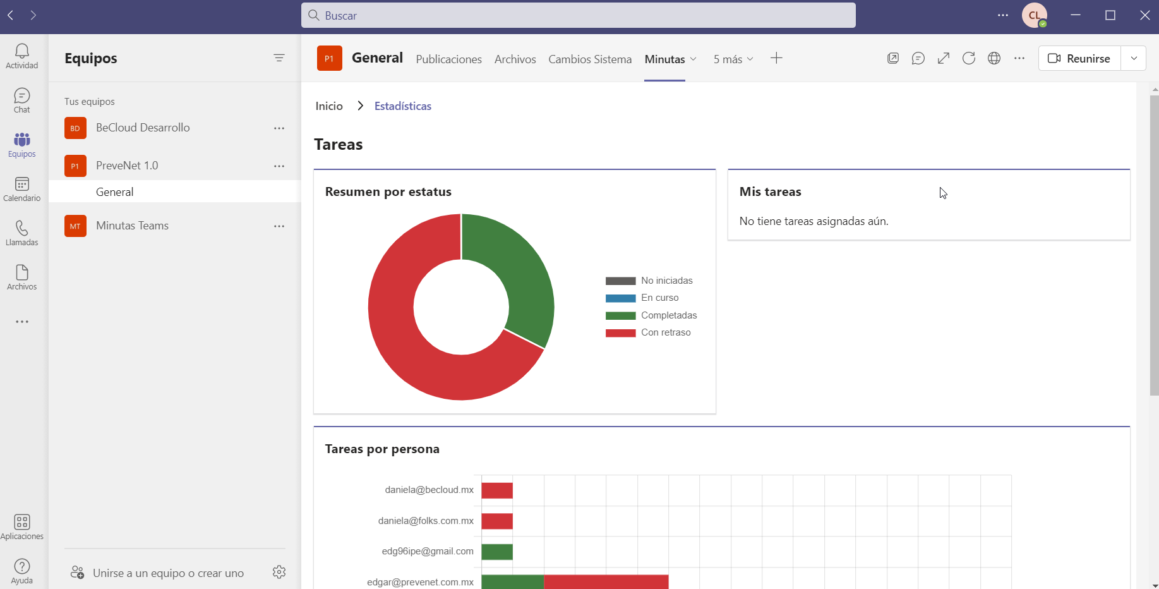Image resolution: width=1159 pixels, height=589 pixels.
Task: Open the Cambios Sistema tab
Action: point(590,59)
